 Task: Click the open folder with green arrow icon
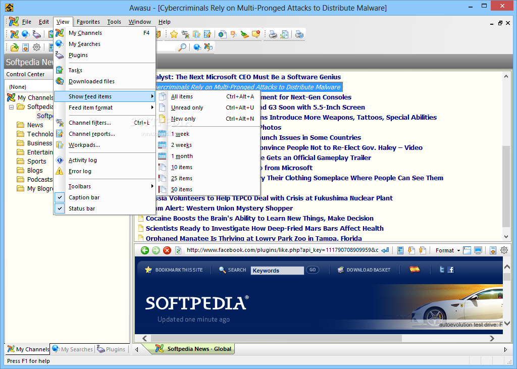pos(15,47)
